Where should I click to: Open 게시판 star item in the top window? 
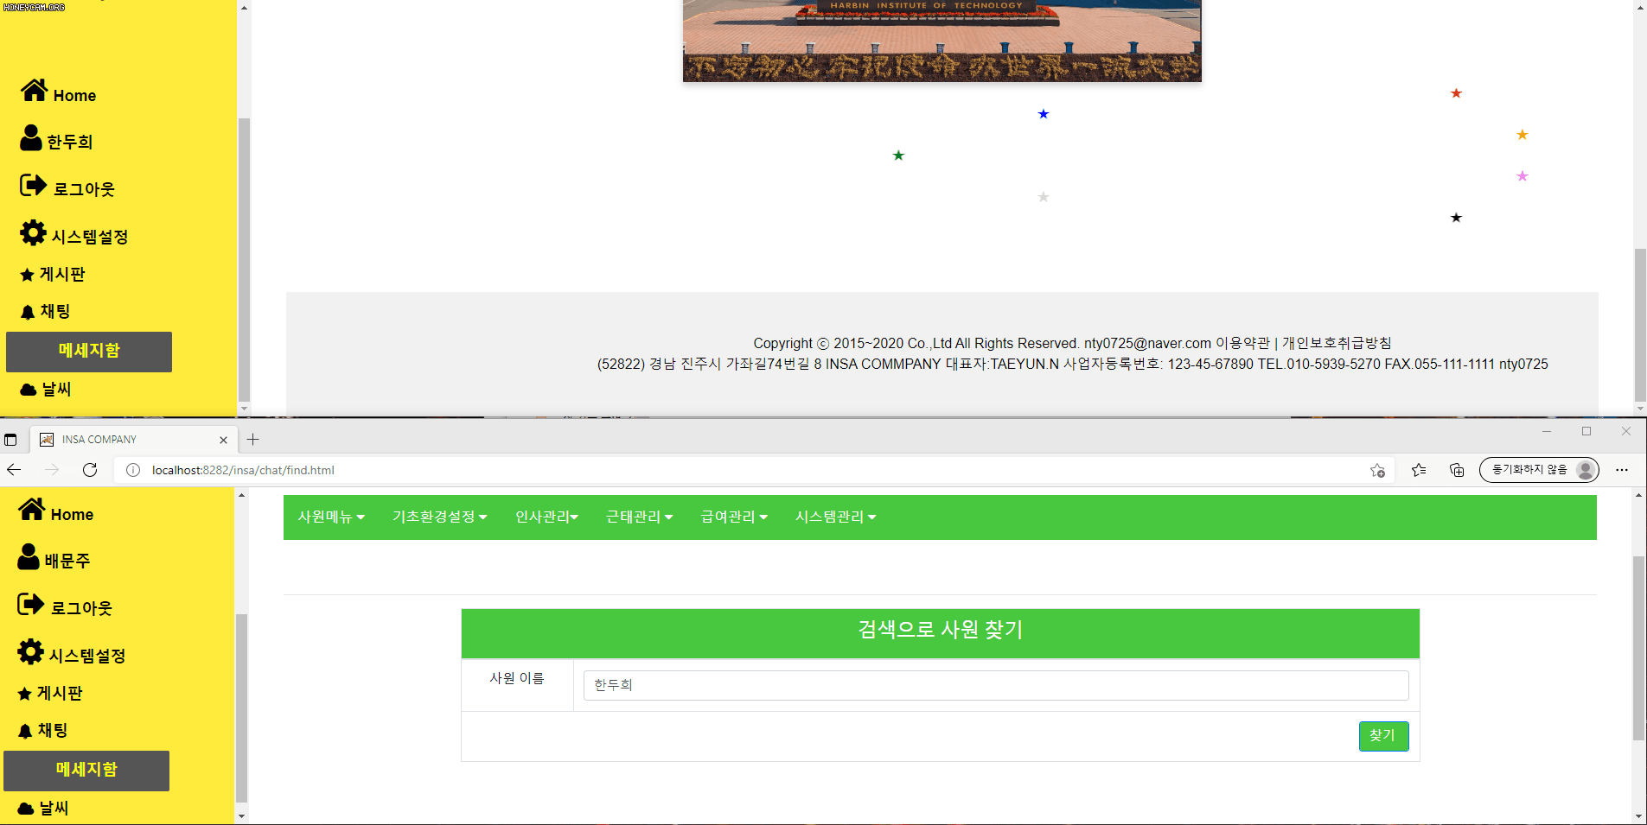tap(53, 274)
